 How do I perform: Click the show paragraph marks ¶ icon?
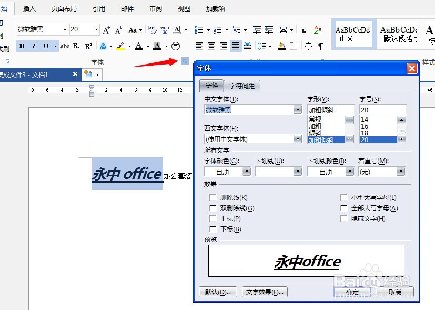pos(321,46)
